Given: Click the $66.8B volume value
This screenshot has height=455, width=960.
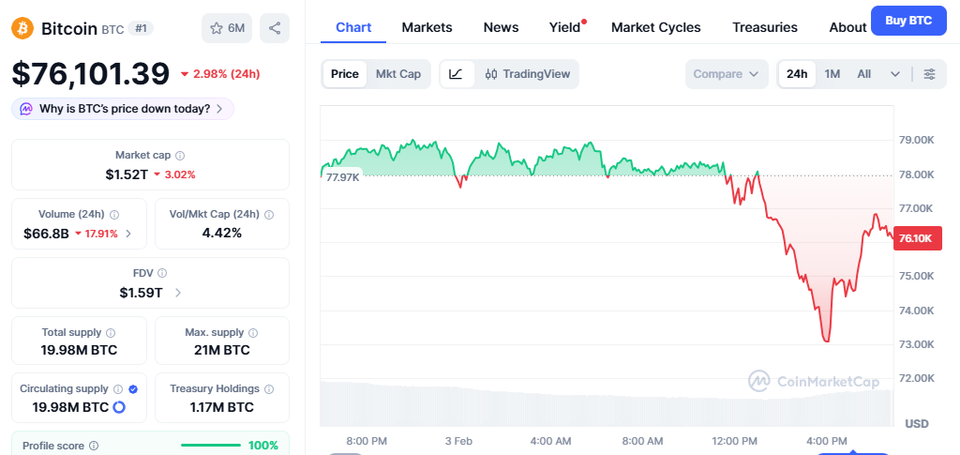Looking at the screenshot, I should [x=46, y=234].
